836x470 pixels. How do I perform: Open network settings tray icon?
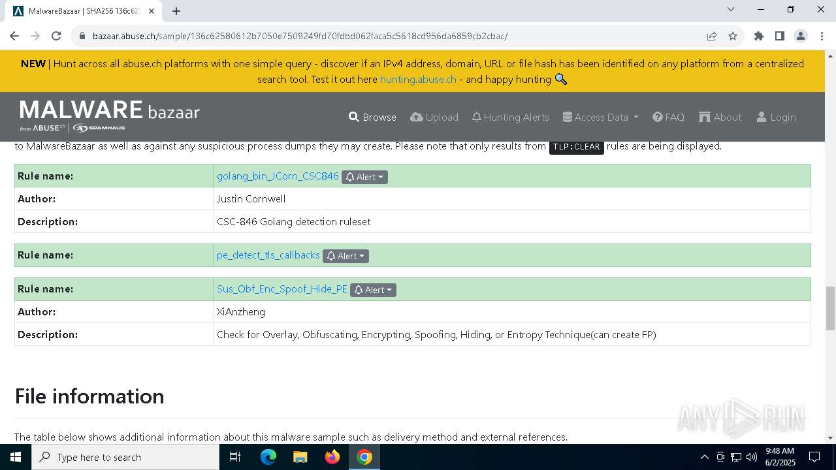735,457
